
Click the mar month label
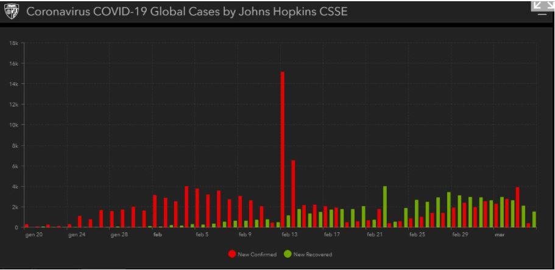pos(499,234)
